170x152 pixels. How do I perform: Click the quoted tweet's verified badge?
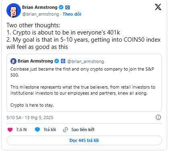(x=57, y=61)
